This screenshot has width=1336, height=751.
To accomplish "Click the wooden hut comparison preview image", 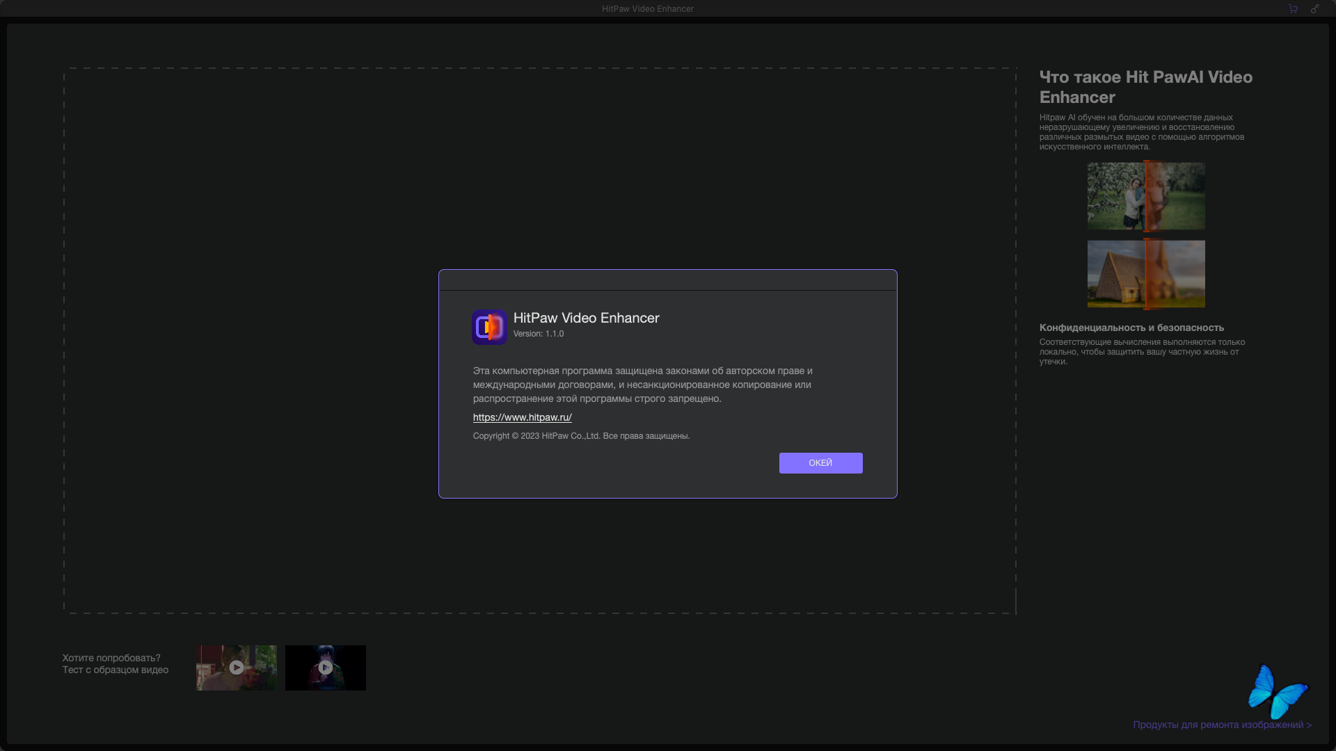I will click(x=1146, y=274).
